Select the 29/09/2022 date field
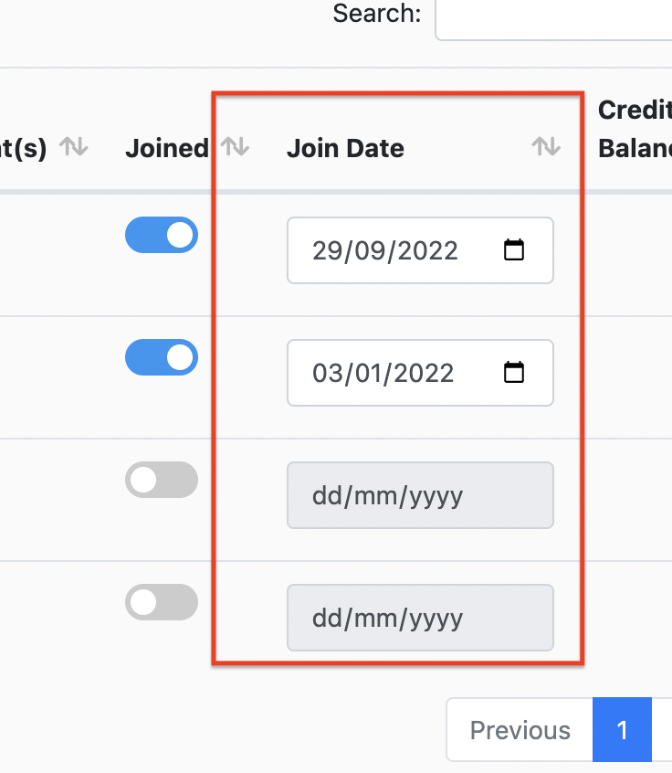This screenshot has width=672, height=773. (420, 250)
